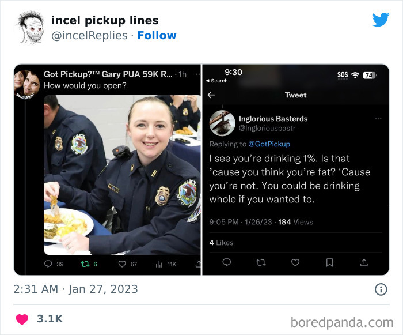This screenshot has width=403, height=335.
Task: Share the Inglorious Basterds reply
Action: 364,262
